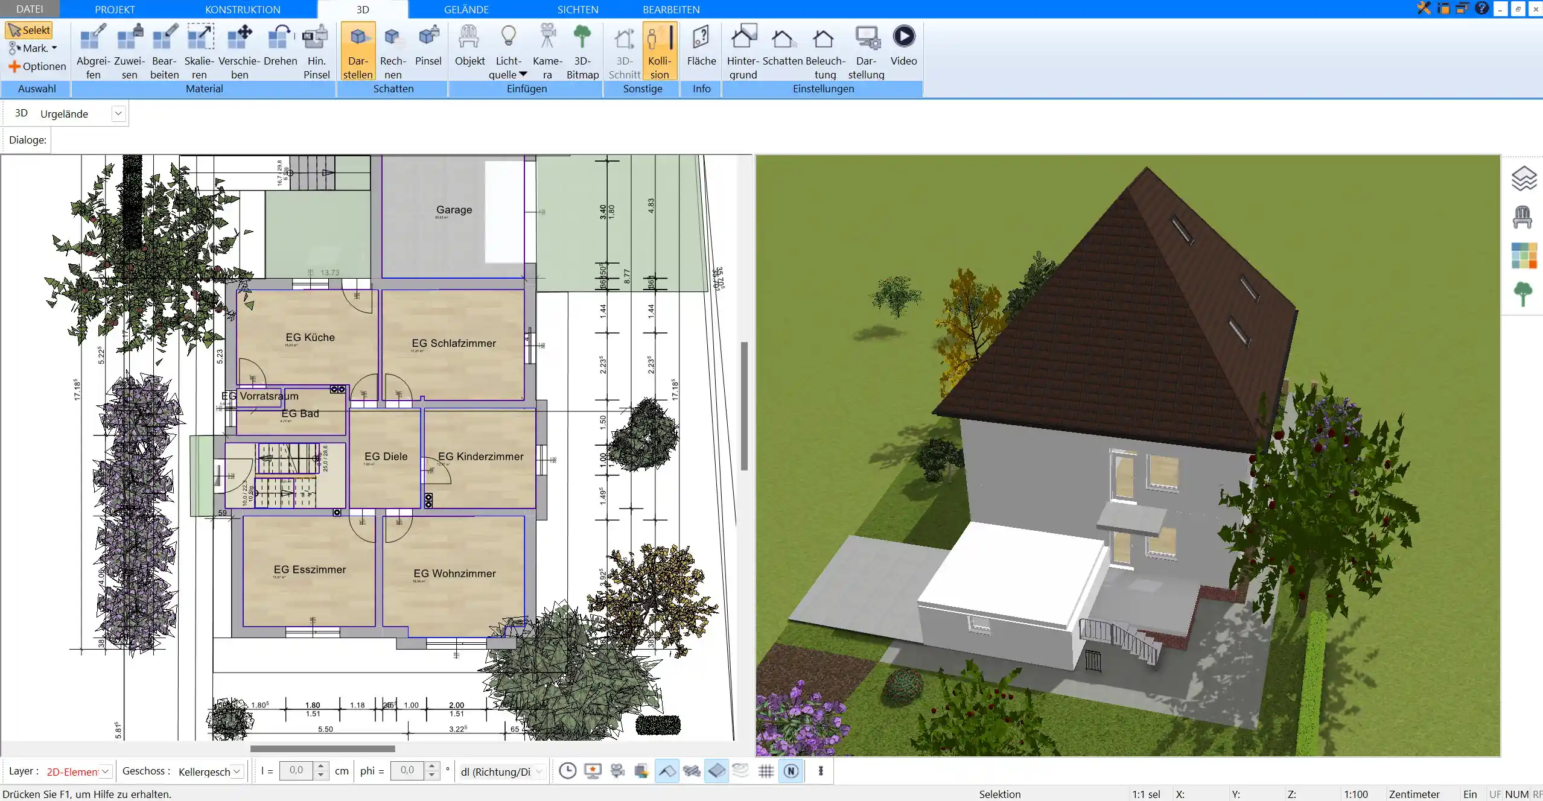Run shadow Rechnen calculation

(x=393, y=51)
